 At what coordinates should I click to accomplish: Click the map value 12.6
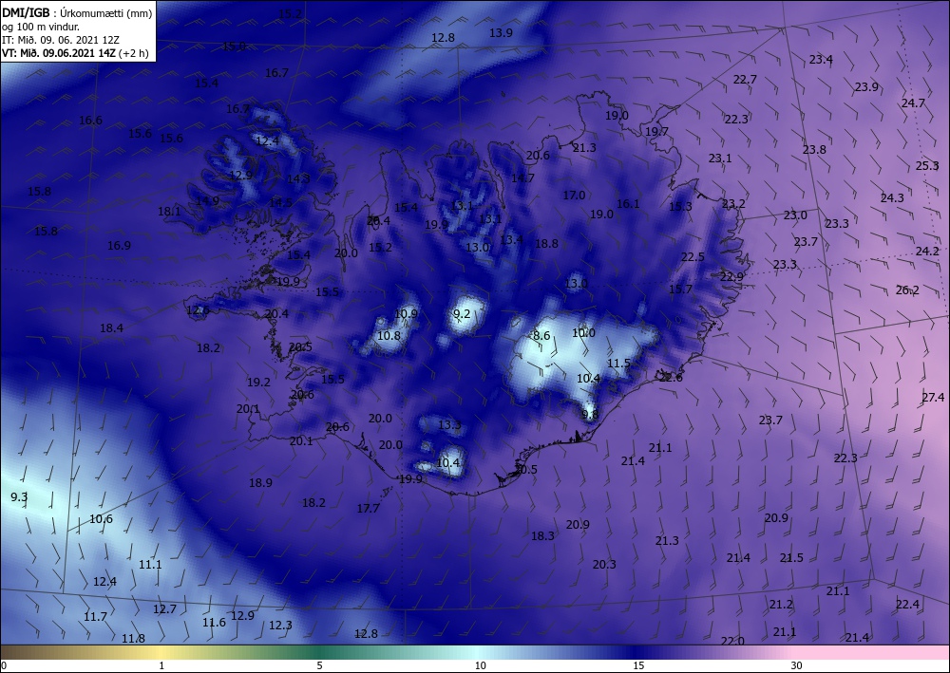pyautogui.click(x=198, y=310)
